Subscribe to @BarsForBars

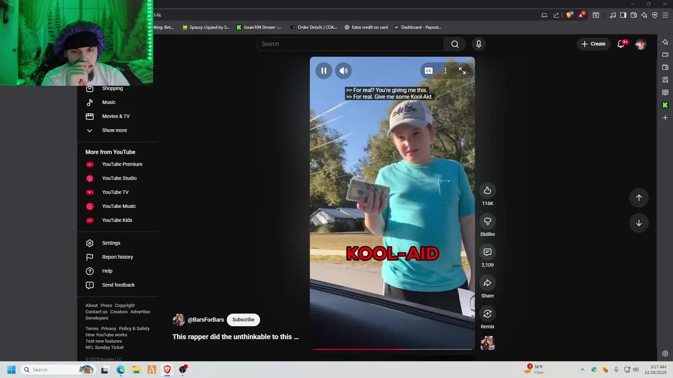[243, 320]
